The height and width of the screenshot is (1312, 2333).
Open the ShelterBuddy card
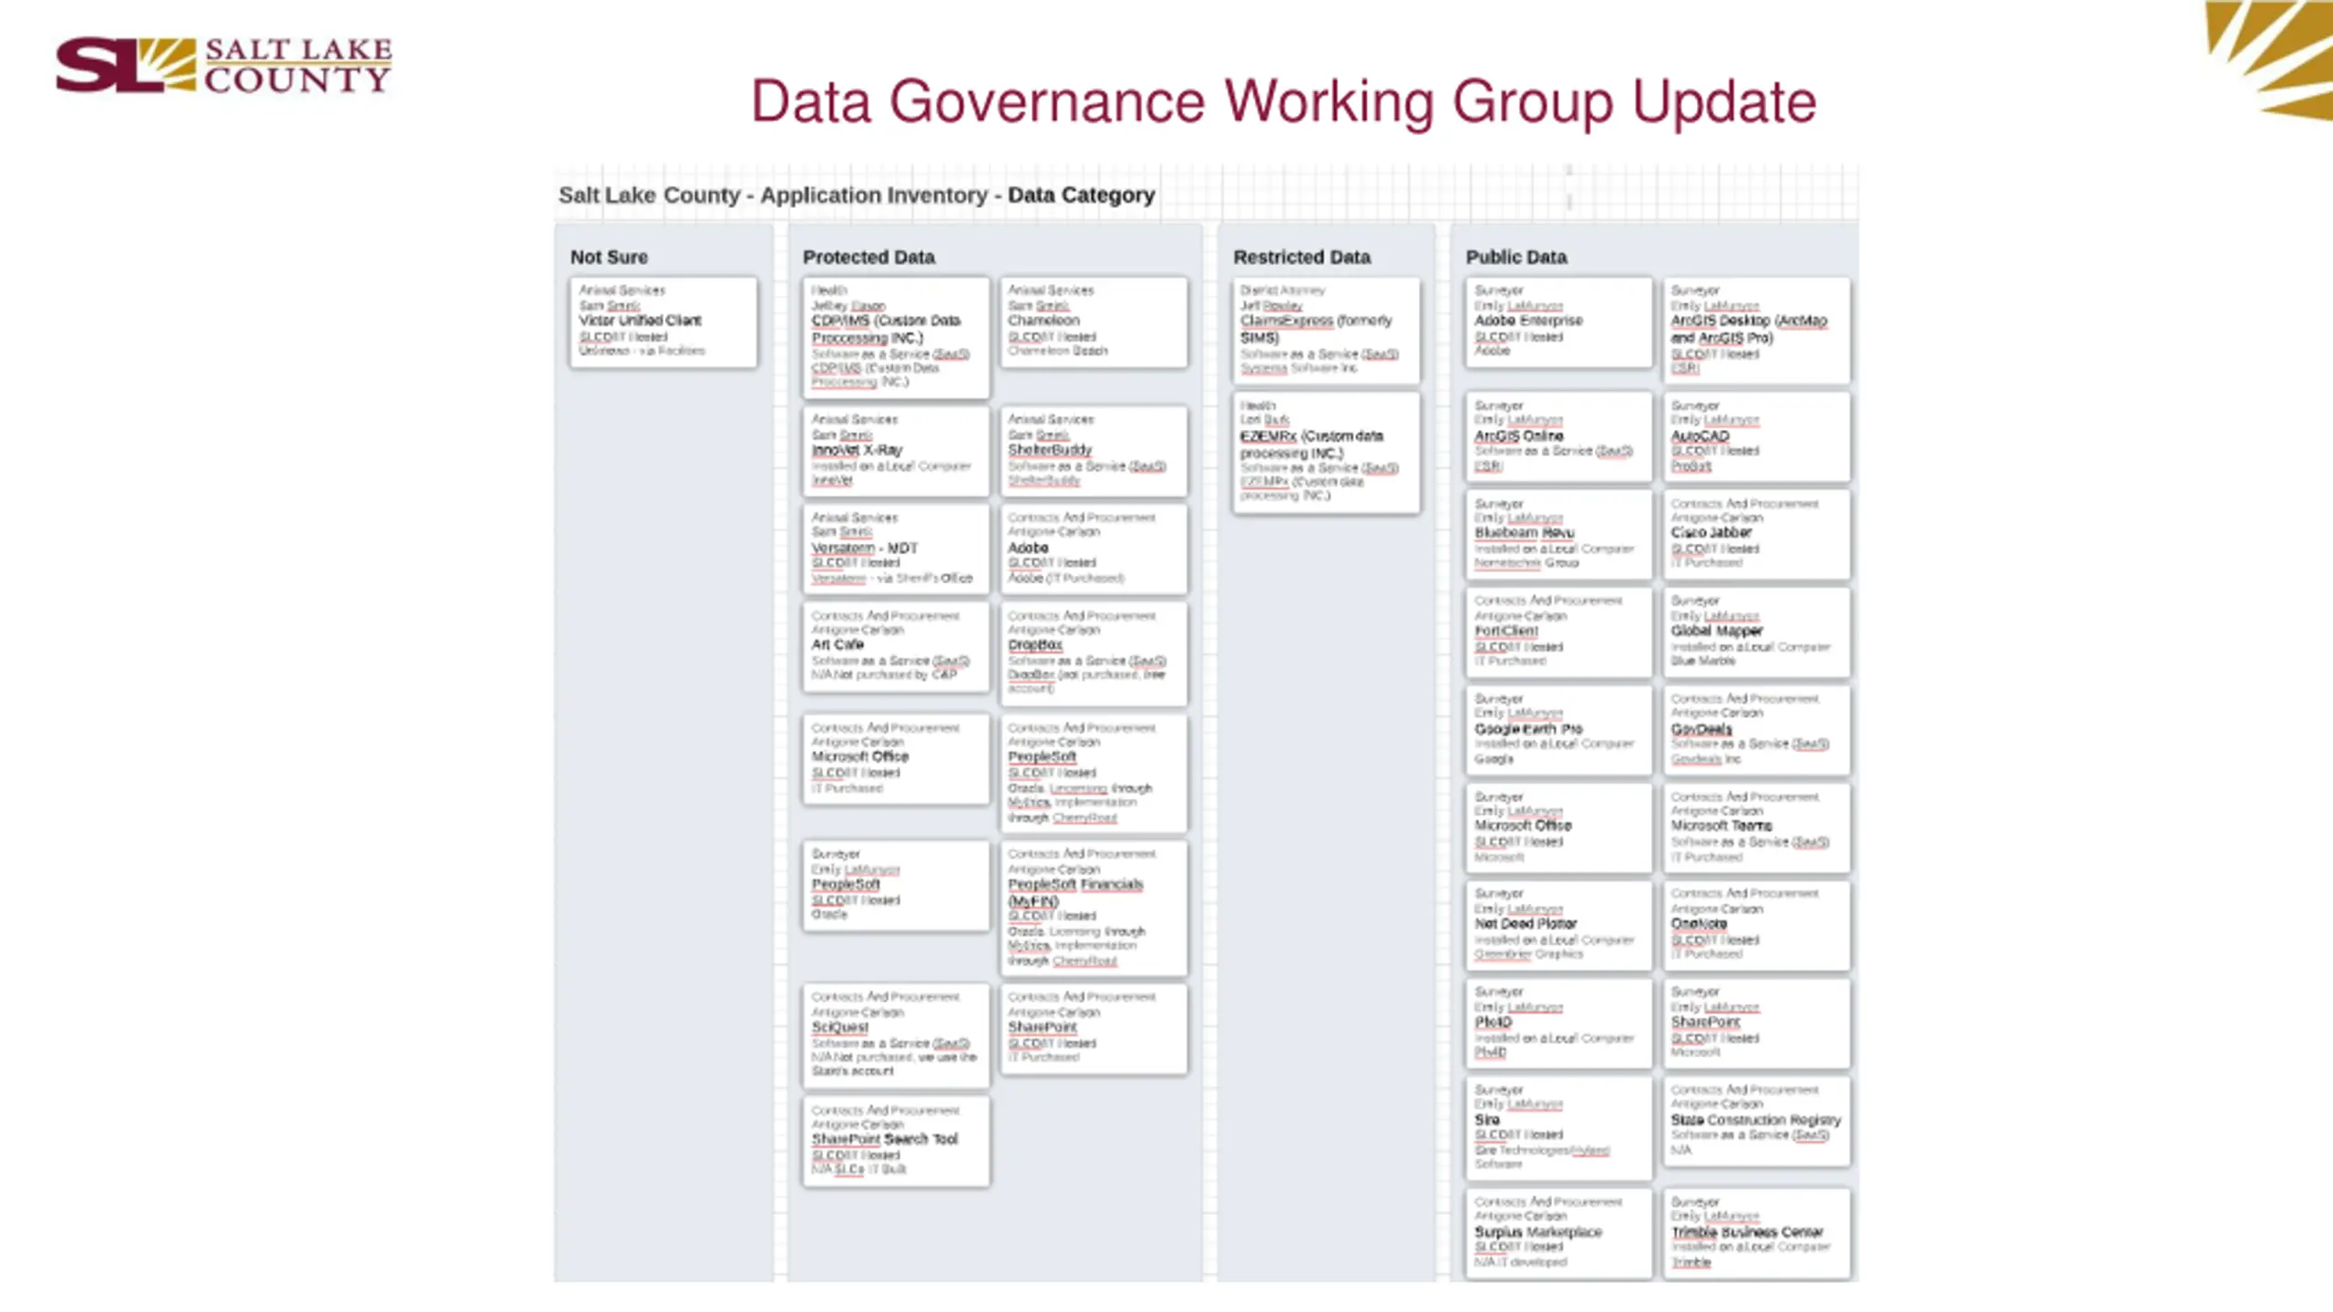tap(1094, 451)
